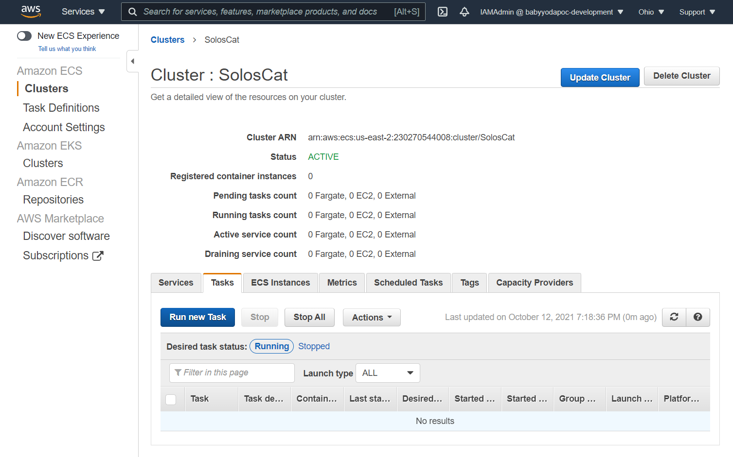Image resolution: width=733 pixels, height=457 pixels.
Task: Sort by the Task column header
Action: coord(212,399)
